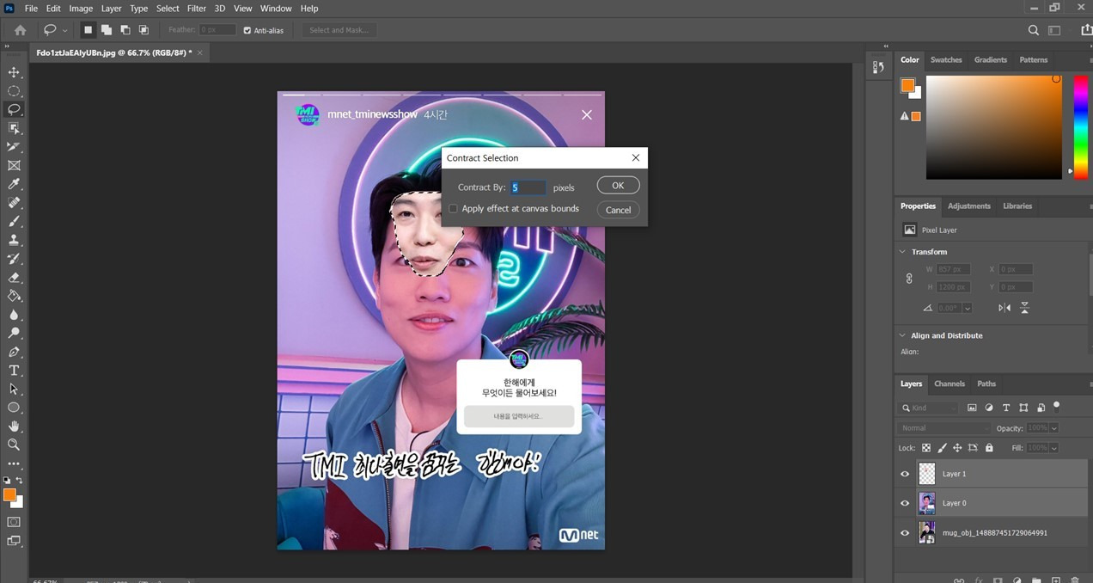
Task: Select the Move tool
Action: pyautogui.click(x=14, y=71)
